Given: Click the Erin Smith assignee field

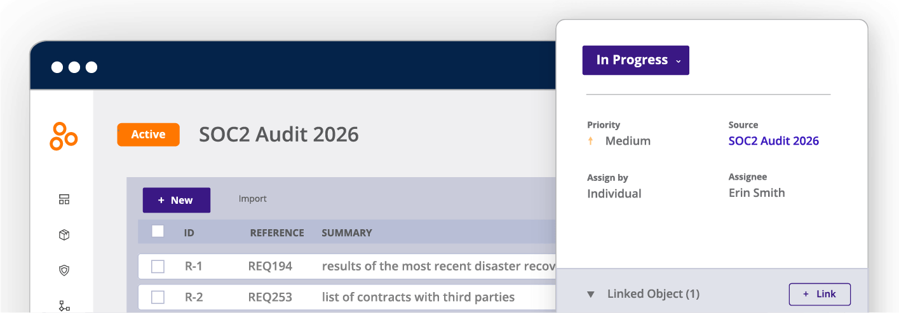Looking at the screenshot, I should tap(757, 193).
